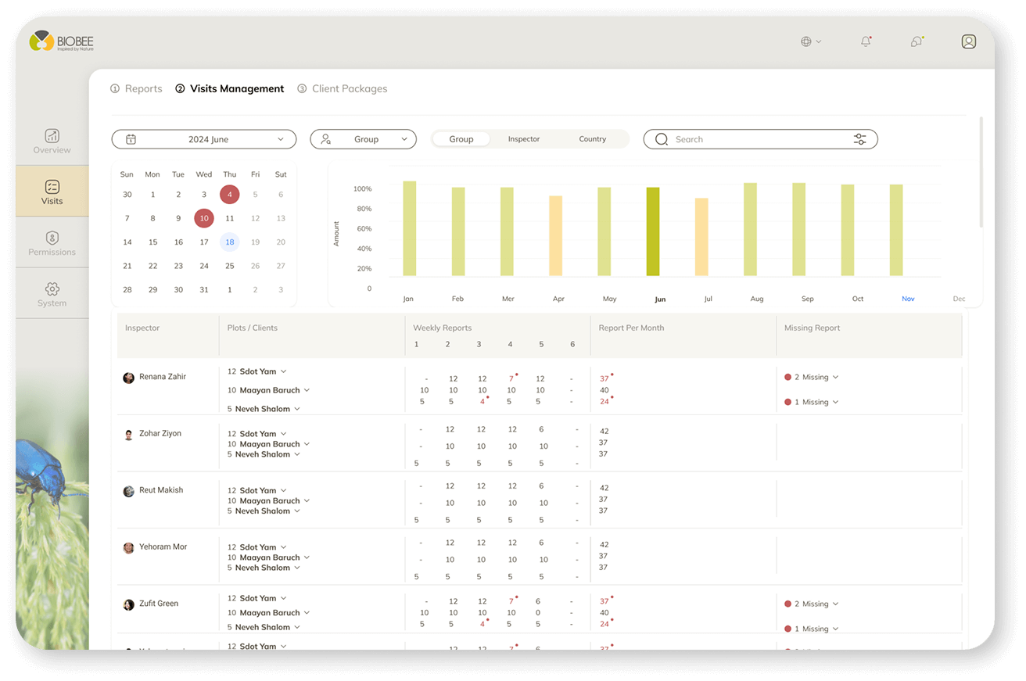Image resolution: width=1026 pixels, height=681 pixels.
Task: Open Overview in the sidebar
Action: point(52,141)
